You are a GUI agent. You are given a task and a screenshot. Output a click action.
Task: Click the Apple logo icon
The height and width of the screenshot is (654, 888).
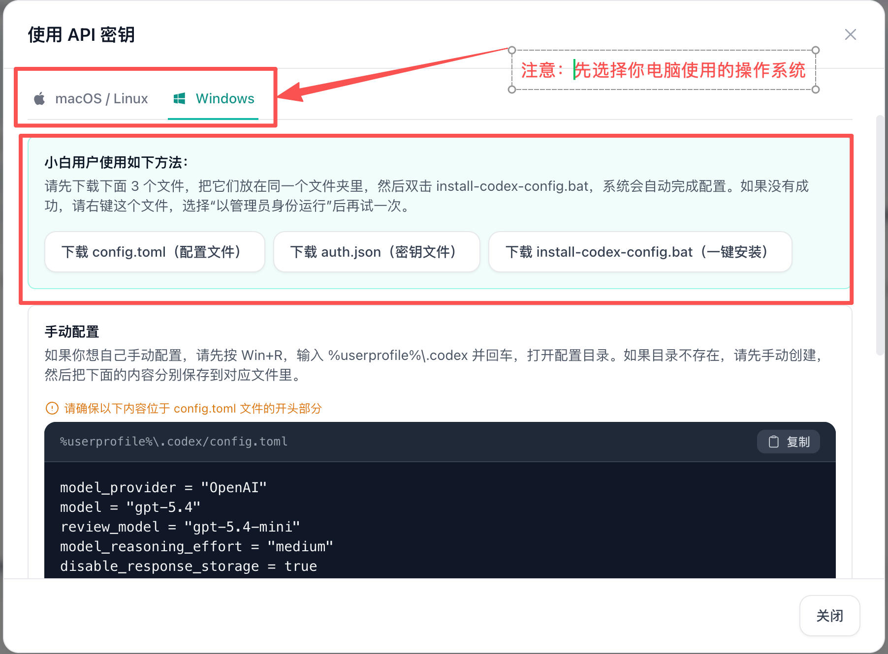coord(39,98)
